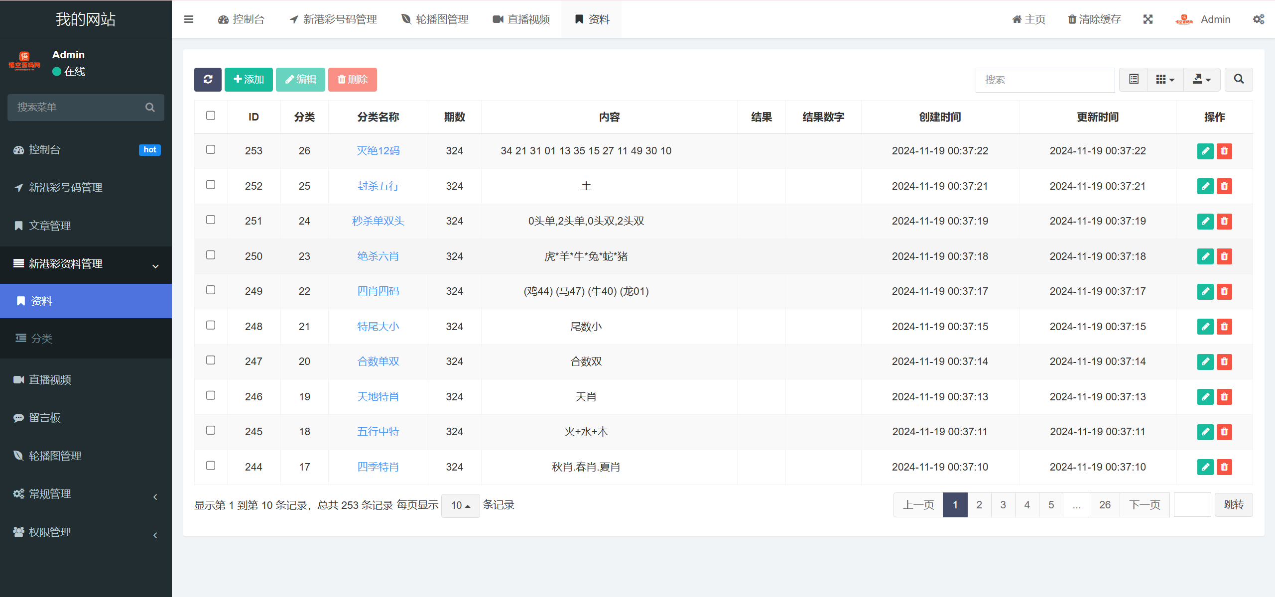Switch to the 直播视频 top tab
Viewport: 1275px width, 597px height.
(x=521, y=19)
